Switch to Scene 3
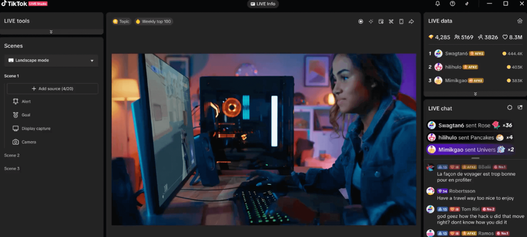The height and width of the screenshot is (237, 527). 12,169
